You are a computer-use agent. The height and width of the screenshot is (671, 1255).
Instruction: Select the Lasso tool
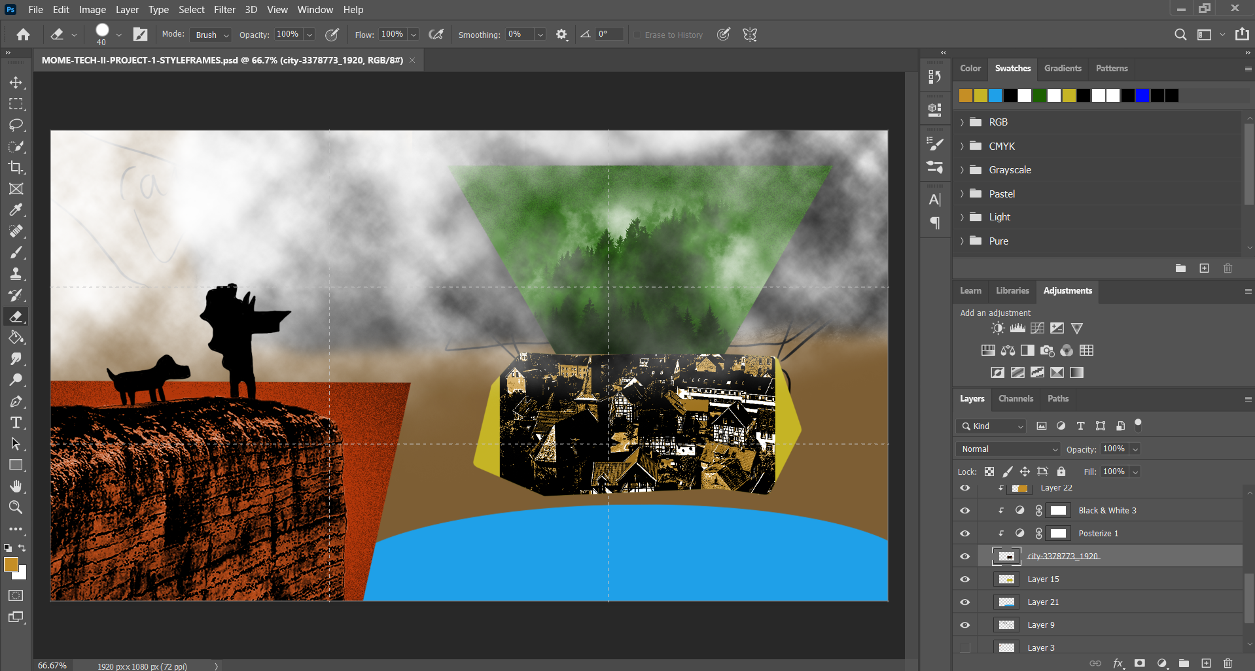16,125
